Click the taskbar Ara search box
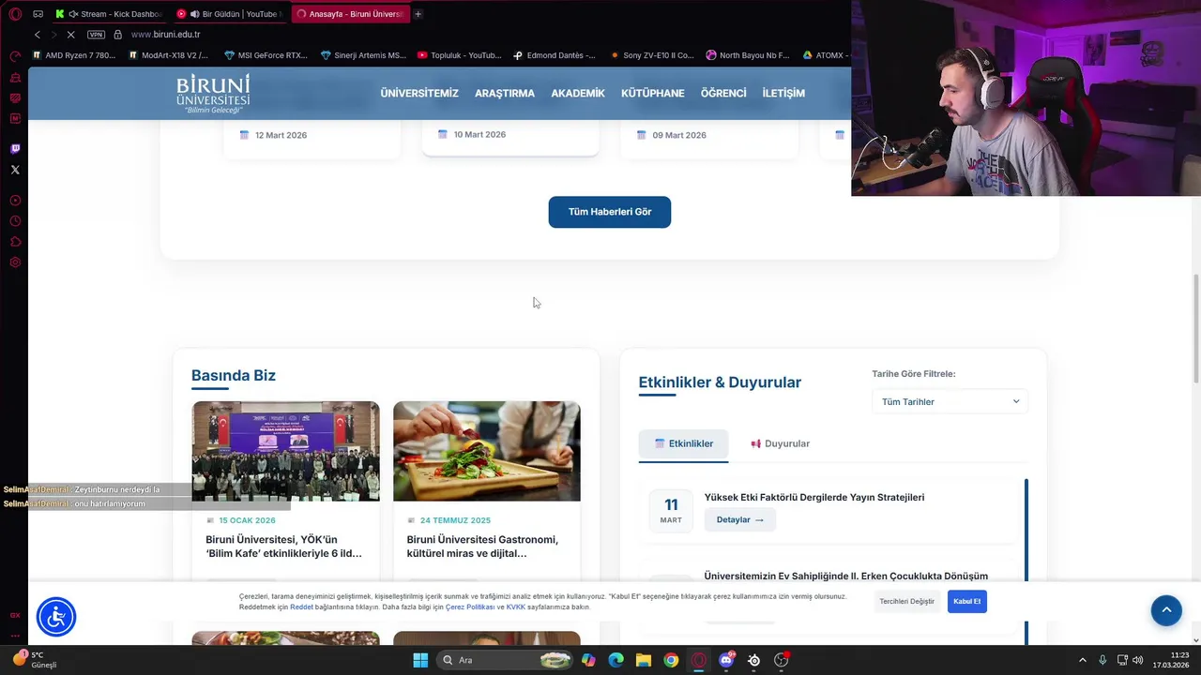This screenshot has width=1201, height=675. coord(506,660)
